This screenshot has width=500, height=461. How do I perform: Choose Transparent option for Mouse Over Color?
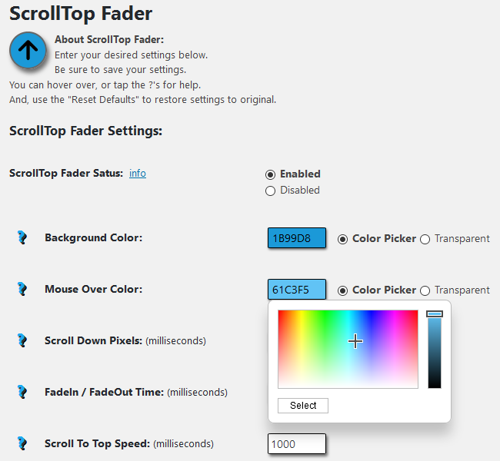tap(425, 290)
